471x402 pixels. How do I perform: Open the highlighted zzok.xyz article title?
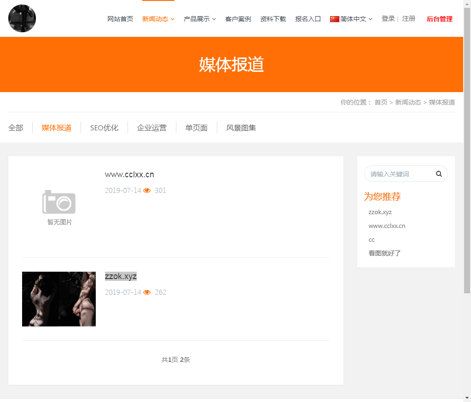(x=121, y=276)
